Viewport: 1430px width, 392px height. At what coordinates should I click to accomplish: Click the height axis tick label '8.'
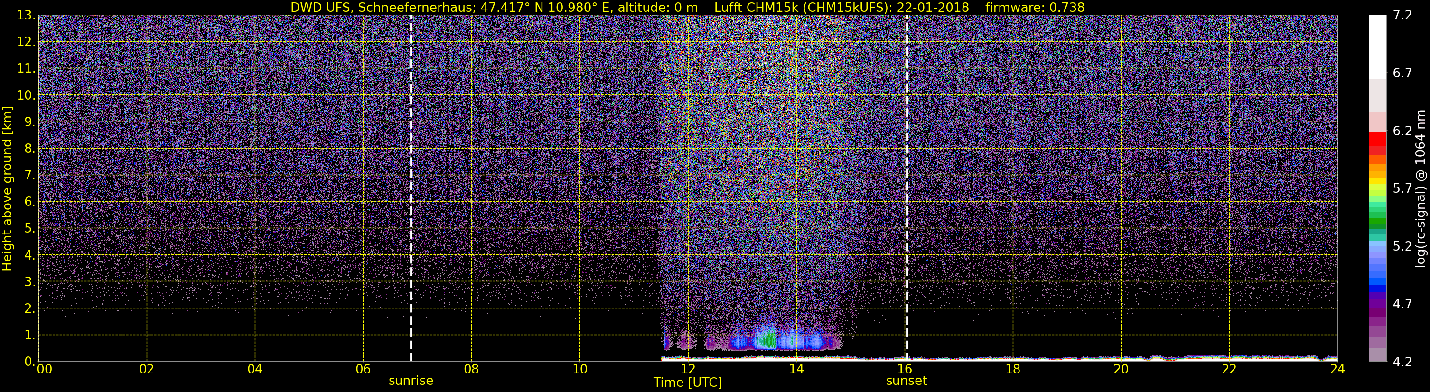(29, 149)
